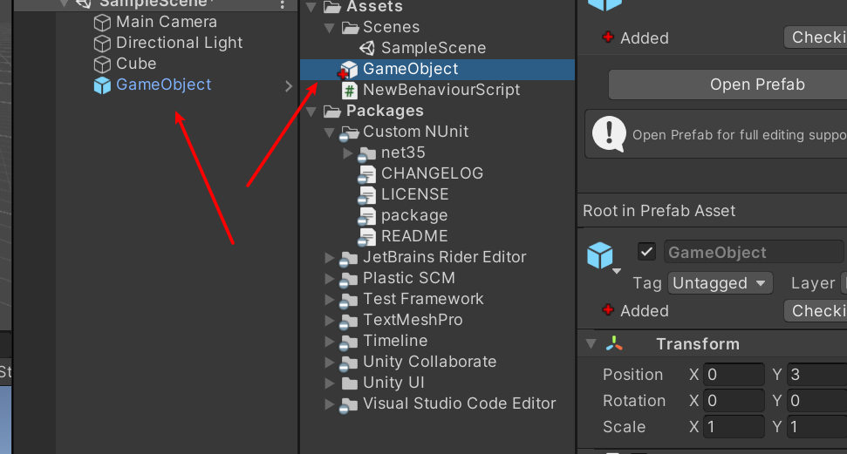Click the Rotation Y input field
The height and width of the screenshot is (454, 847).
pos(816,401)
